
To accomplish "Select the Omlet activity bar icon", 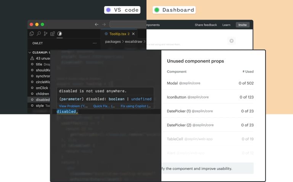I will [x=60, y=34].
